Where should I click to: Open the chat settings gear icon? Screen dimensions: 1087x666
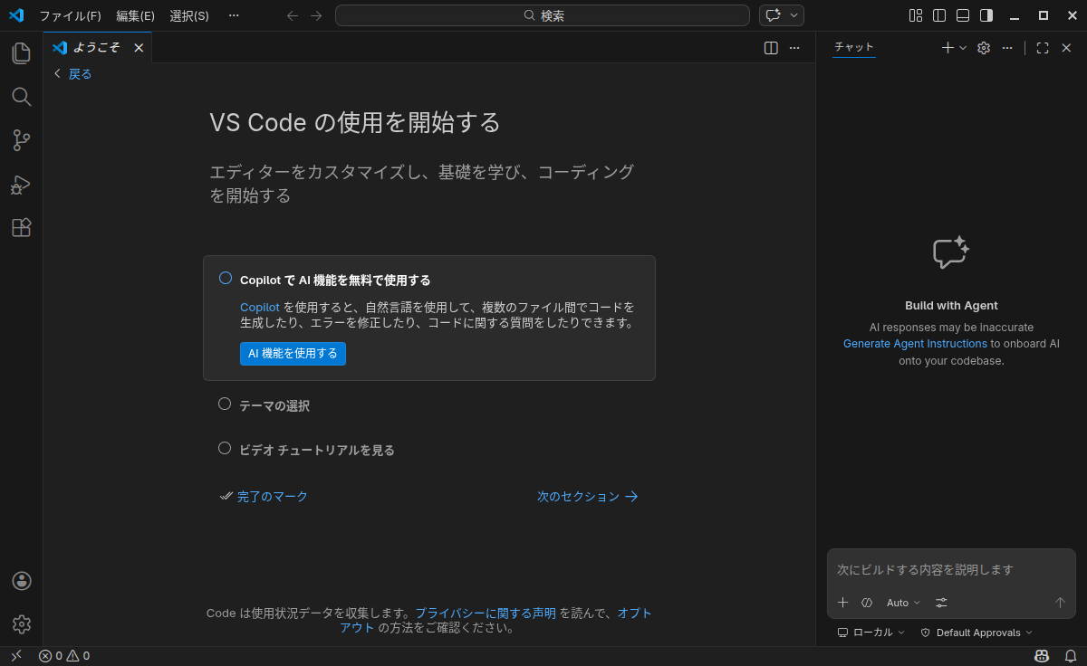983,47
